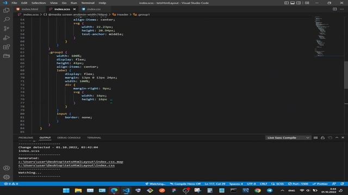Viewport: 348px width, 195px height.
Task: Change CRLF end of line
Action: pos(264,184)
